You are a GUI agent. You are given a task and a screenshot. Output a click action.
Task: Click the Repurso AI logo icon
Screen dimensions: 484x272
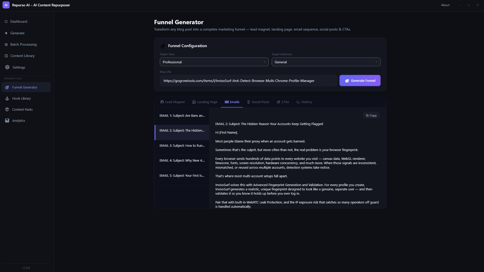(6, 5)
